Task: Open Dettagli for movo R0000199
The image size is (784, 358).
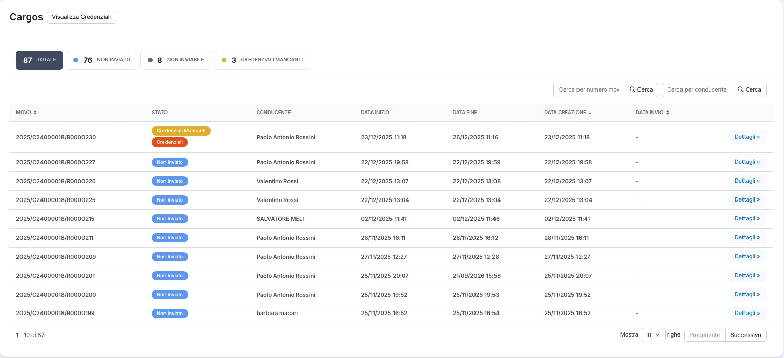Action: point(747,313)
